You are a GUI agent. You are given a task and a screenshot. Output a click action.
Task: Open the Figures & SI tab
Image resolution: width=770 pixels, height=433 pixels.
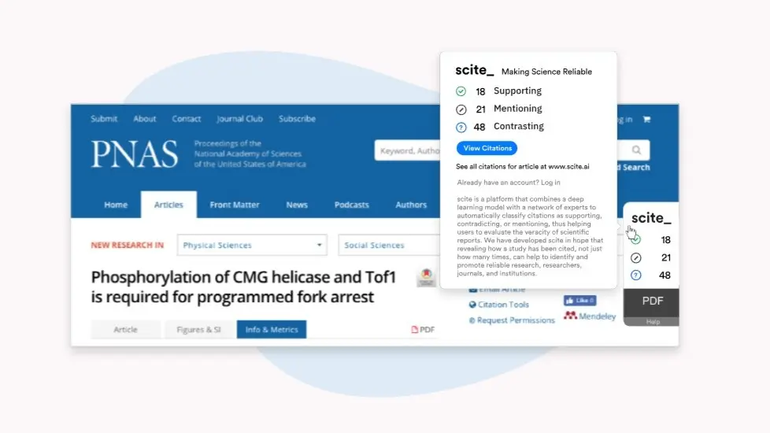coord(198,329)
